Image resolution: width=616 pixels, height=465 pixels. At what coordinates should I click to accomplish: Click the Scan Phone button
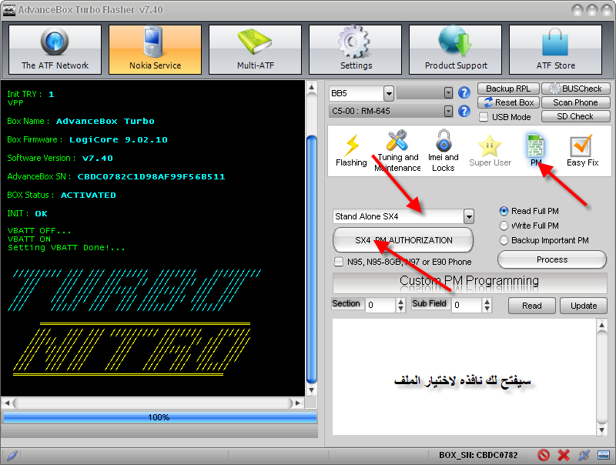click(575, 102)
